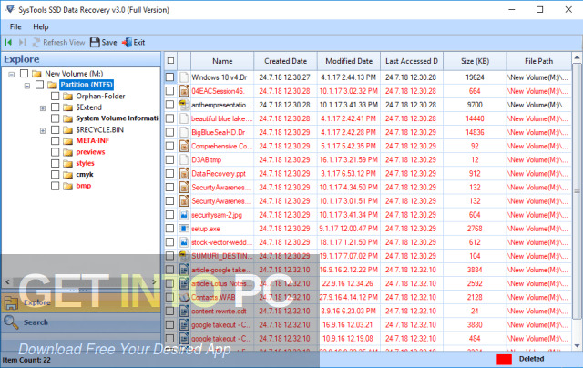The width and height of the screenshot is (583, 368).
Task: Switch to the Search panel tab
Action: click(81, 322)
